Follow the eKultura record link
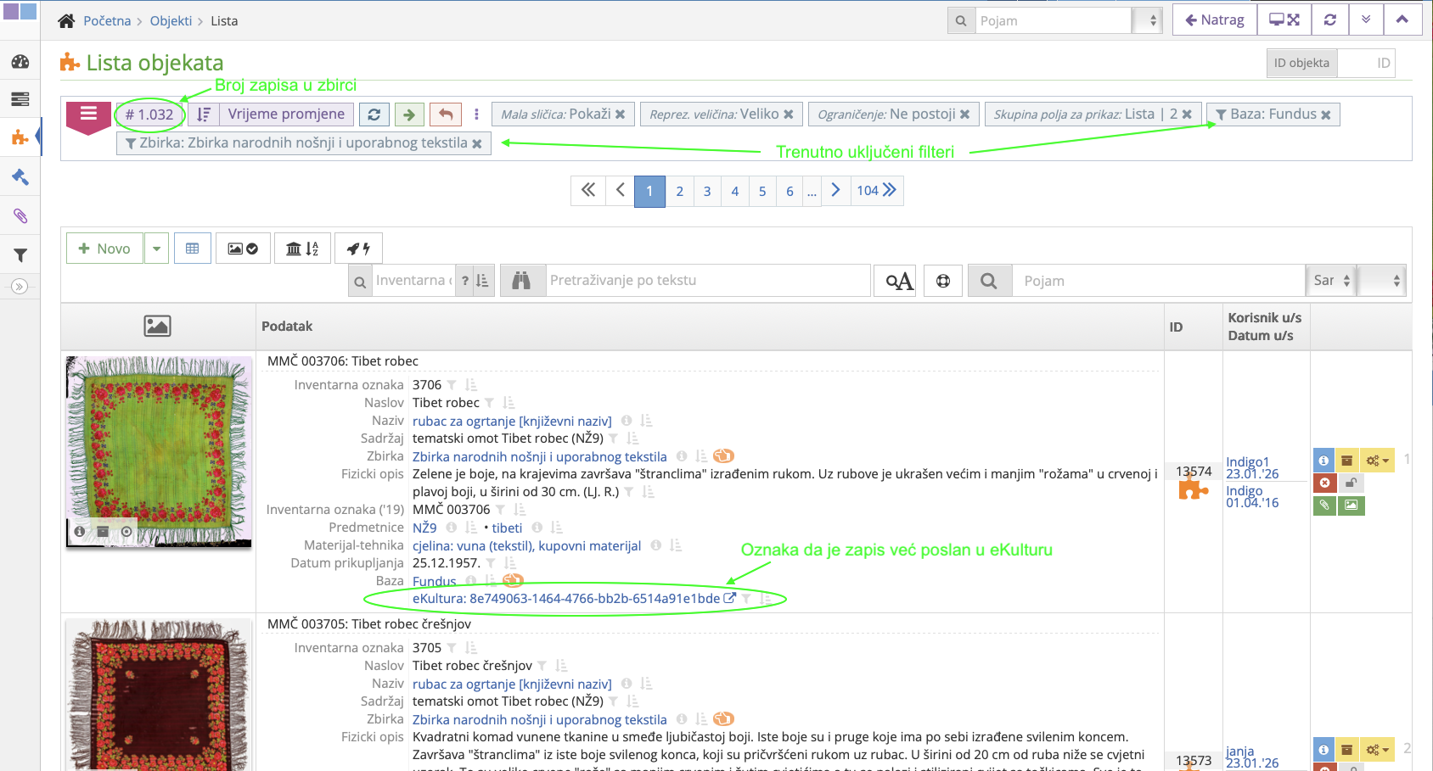1433x771 pixels. pyautogui.click(x=567, y=598)
